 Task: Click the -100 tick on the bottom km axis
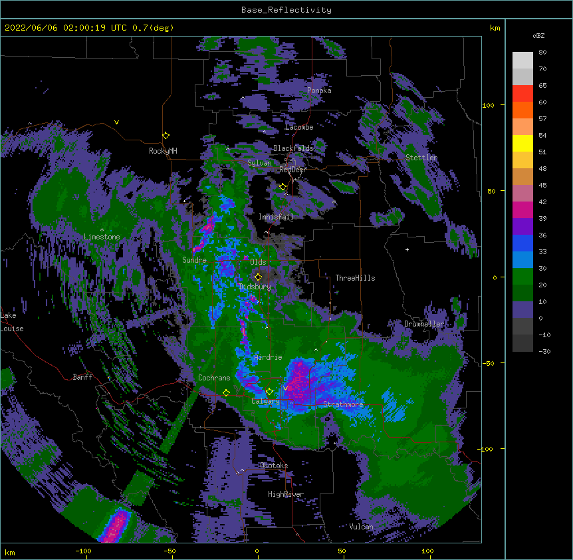point(83,551)
